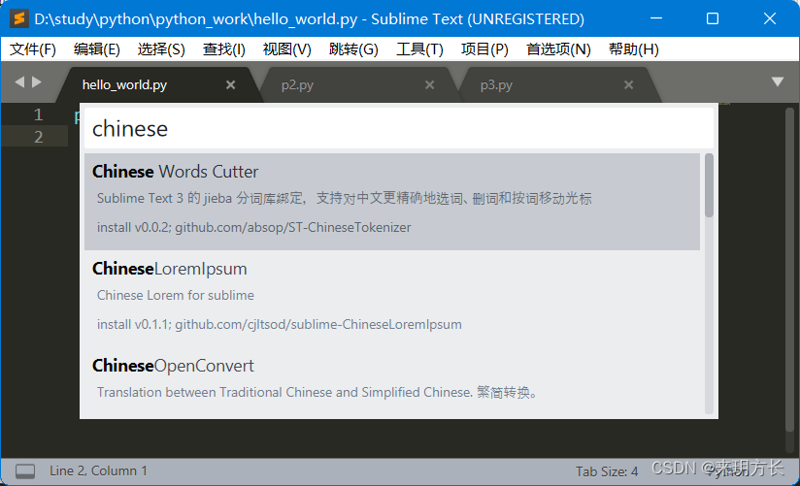Open the 跳转(G) menu
Image resolution: width=800 pixels, height=486 pixels.
[353, 49]
